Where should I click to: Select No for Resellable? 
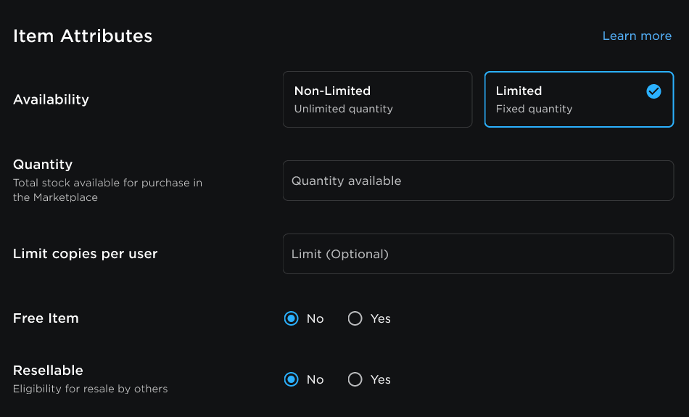point(292,379)
